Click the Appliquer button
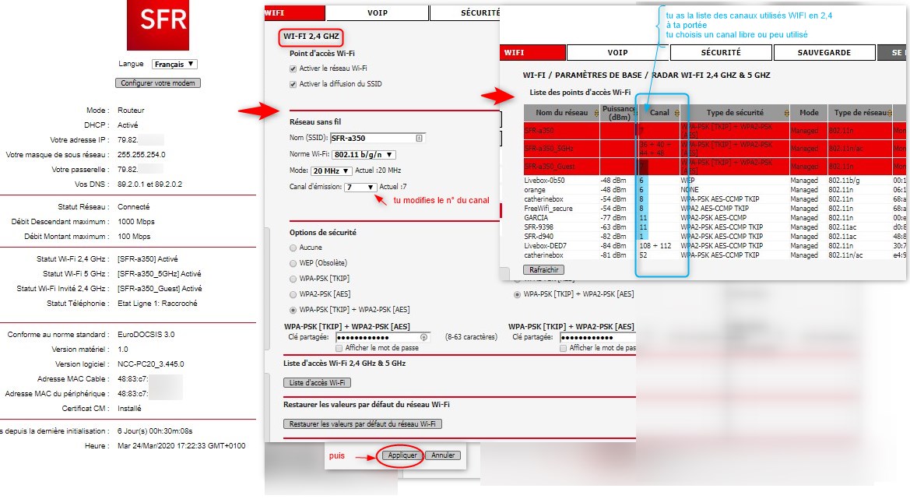910x499 pixels. click(402, 455)
